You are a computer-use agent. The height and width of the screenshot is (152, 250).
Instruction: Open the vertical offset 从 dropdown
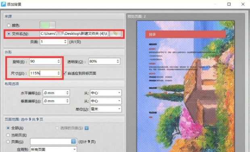coord(106,101)
